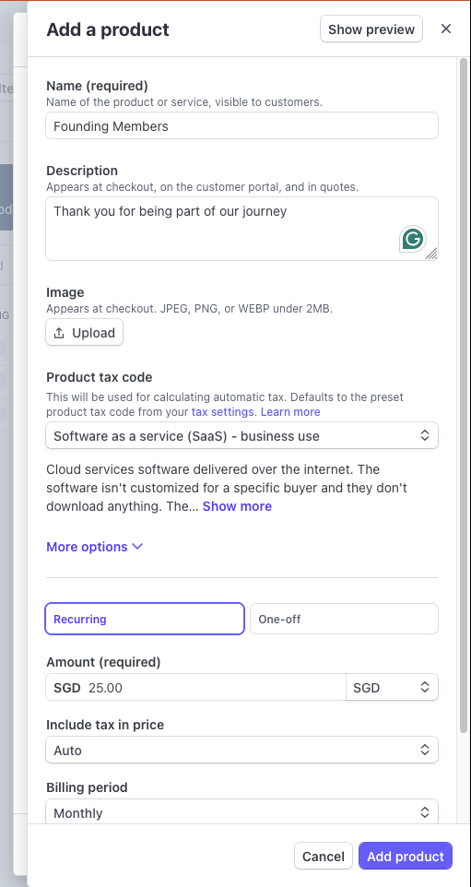Click the 'Amount (required)' label

[103, 662]
